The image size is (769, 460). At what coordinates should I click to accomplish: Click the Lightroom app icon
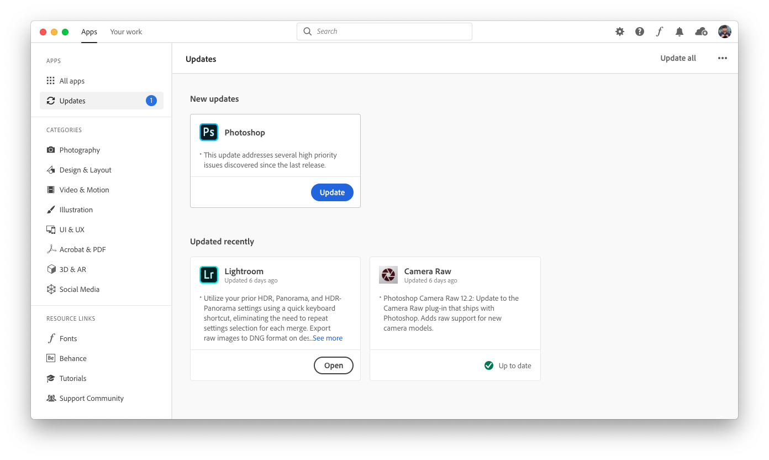209,275
